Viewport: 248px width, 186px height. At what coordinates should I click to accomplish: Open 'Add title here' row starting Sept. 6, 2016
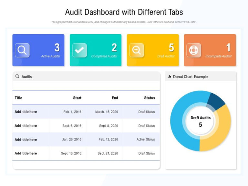(86, 126)
